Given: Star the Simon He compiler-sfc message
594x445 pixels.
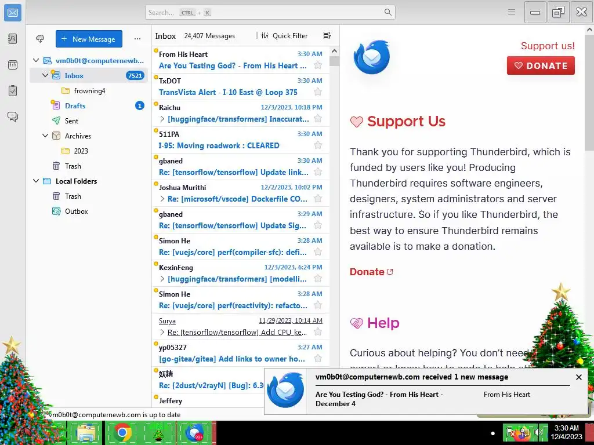Looking at the screenshot, I should pos(318,252).
